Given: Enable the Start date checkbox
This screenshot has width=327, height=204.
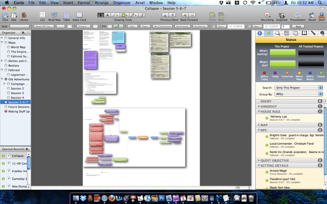Looking at the screenshot, I should pyautogui.click(x=214, y=27).
